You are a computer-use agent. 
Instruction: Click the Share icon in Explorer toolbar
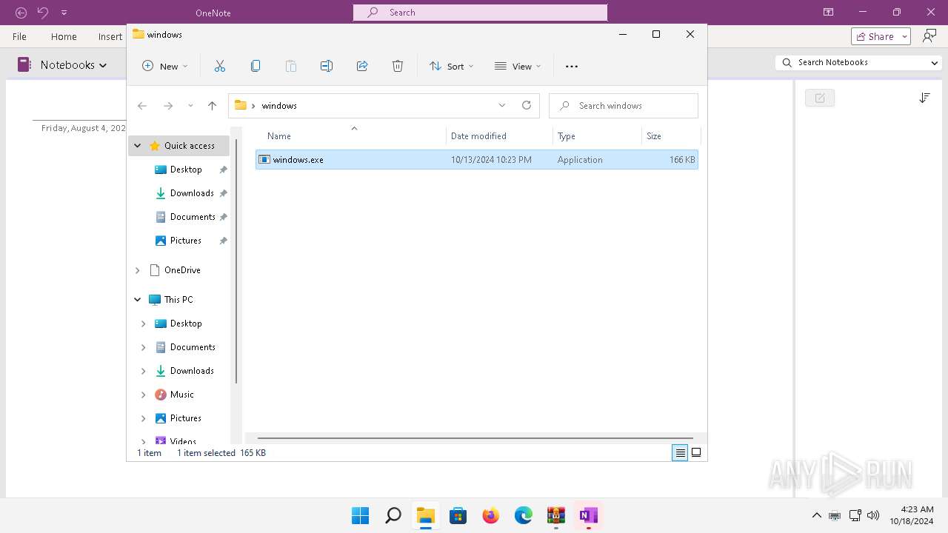coord(362,66)
